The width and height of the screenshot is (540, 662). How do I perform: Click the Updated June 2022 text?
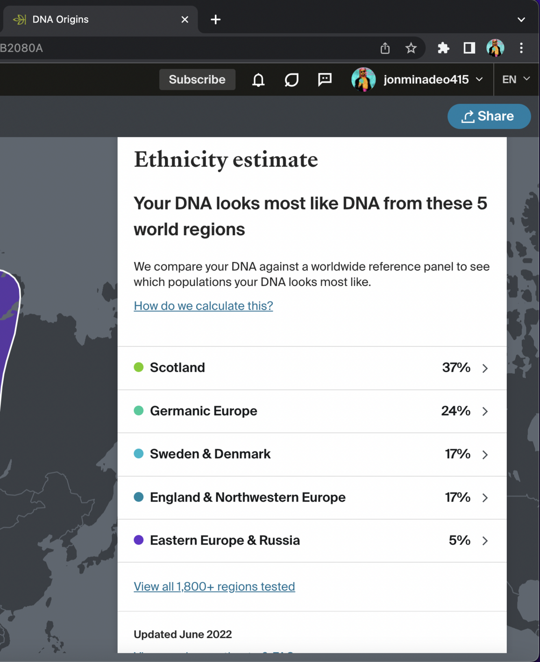click(183, 634)
